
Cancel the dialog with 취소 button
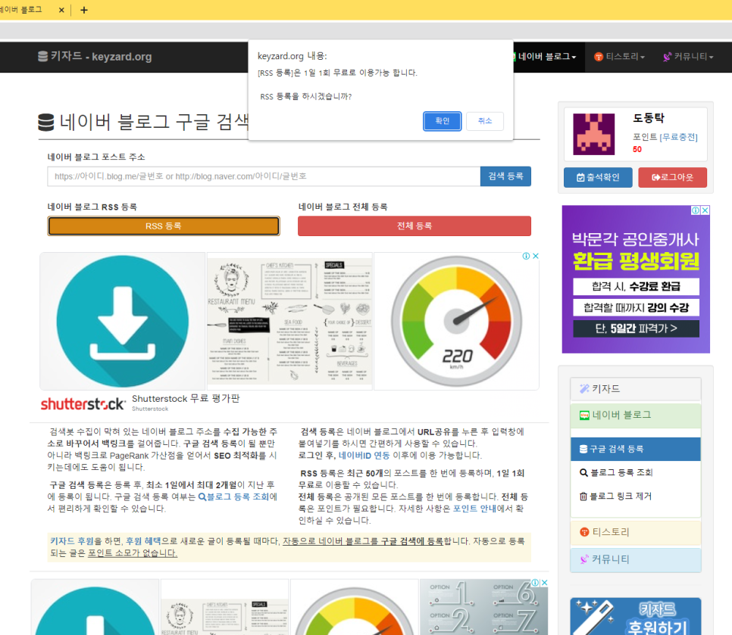484,121
